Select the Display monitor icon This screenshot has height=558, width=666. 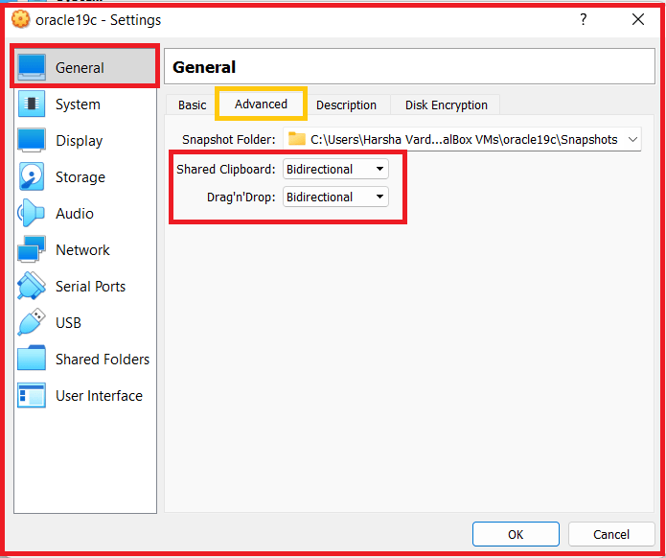point(32,140)
